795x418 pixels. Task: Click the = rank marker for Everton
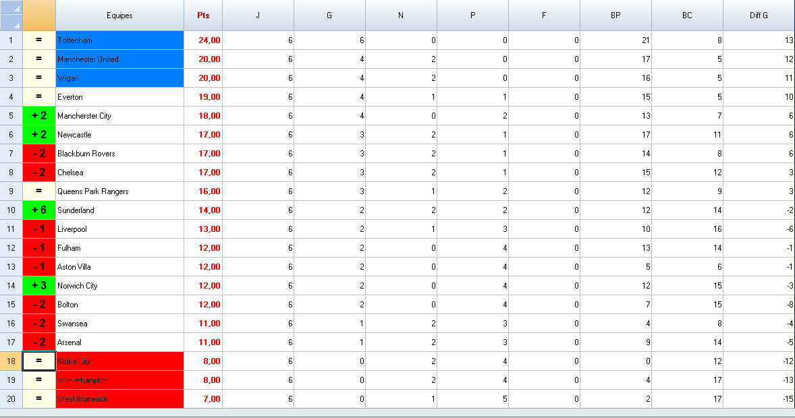[39, 97]
